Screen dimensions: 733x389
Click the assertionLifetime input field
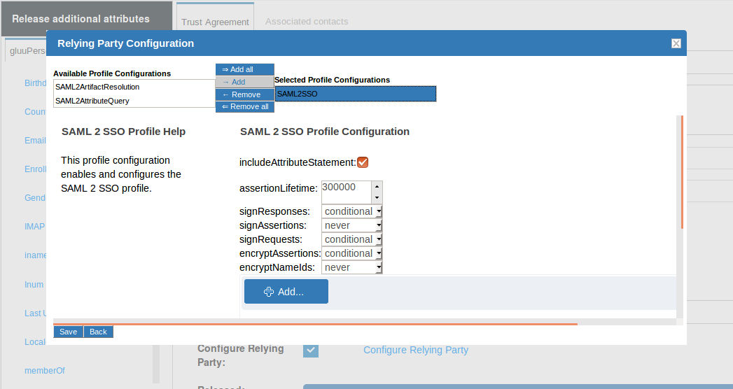point(346,192)
